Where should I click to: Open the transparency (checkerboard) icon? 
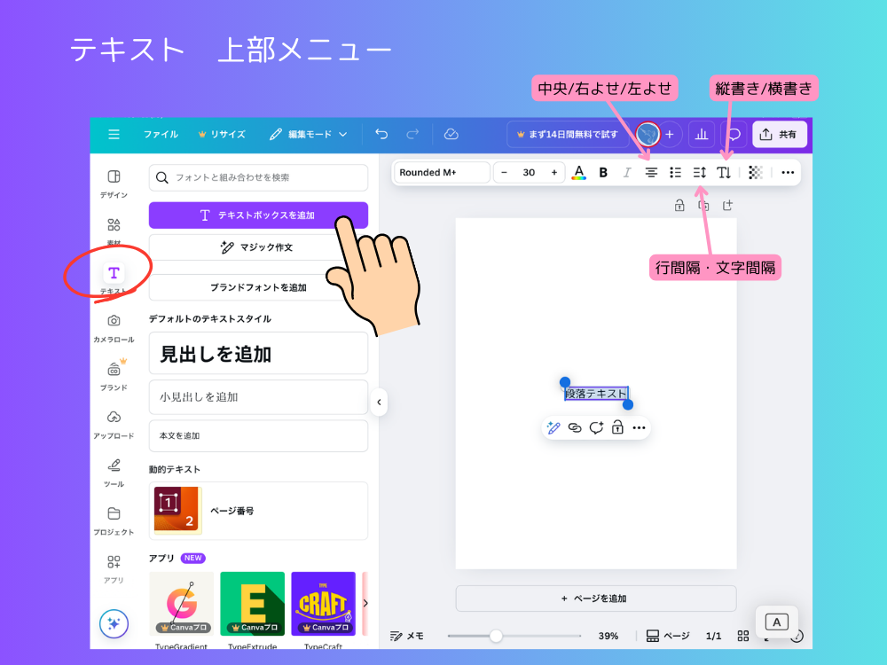(754, 173)
